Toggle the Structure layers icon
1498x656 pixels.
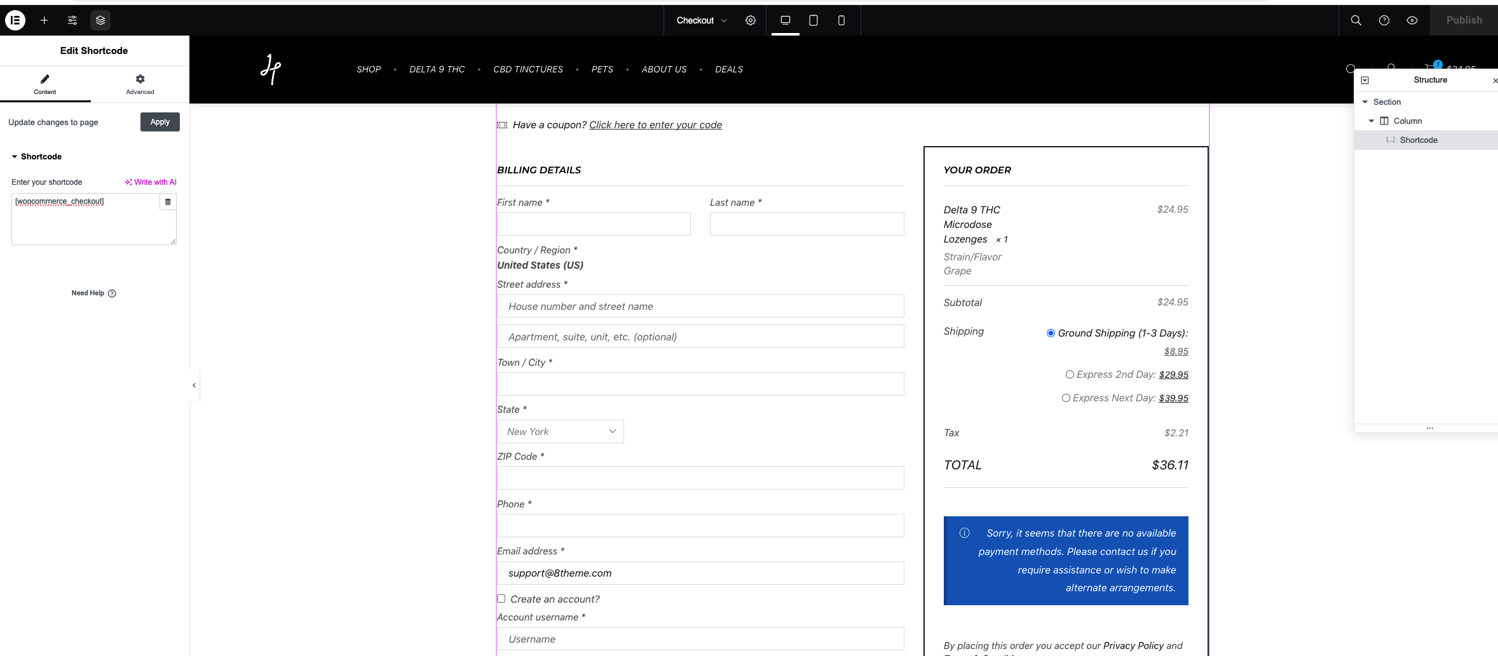click(x=100, y=20)
